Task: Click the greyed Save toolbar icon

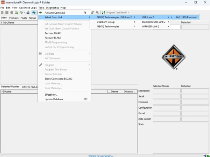Action: coord(7,13)
